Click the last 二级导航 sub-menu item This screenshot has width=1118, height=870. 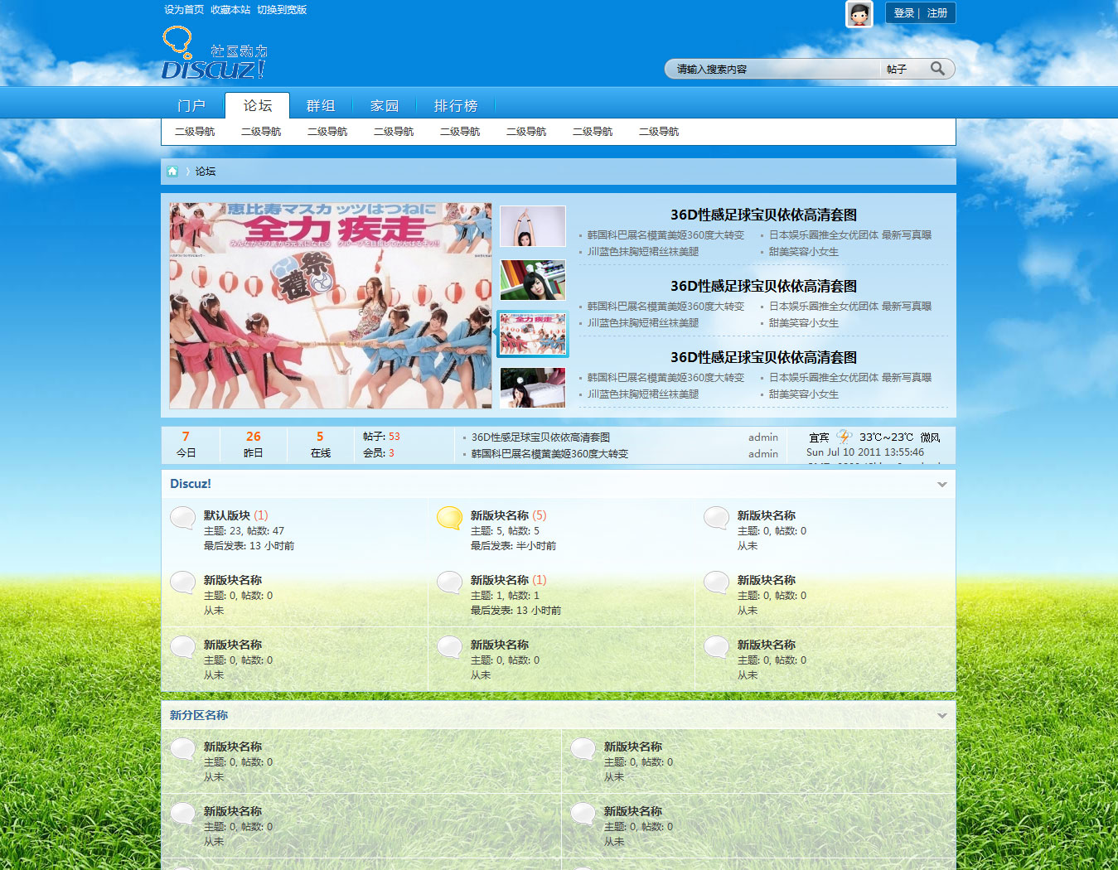pos(659,132)
